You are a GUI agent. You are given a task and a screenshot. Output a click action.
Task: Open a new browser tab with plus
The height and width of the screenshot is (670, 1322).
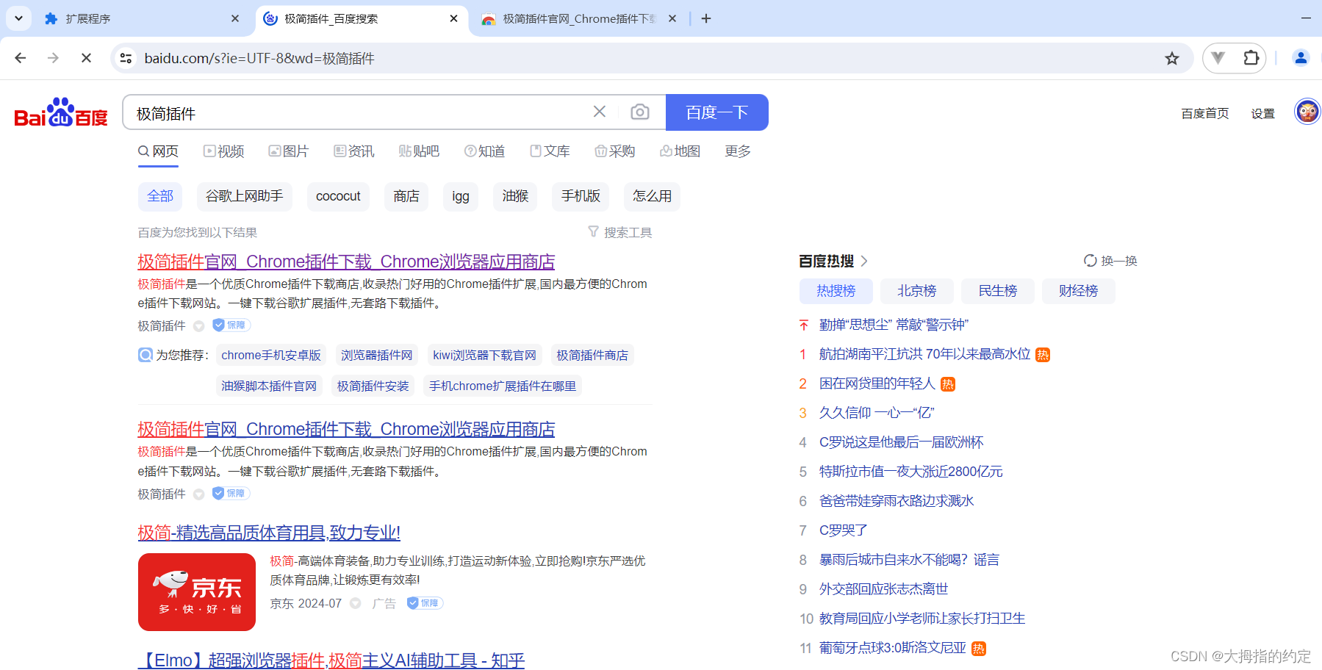point(706,18)
